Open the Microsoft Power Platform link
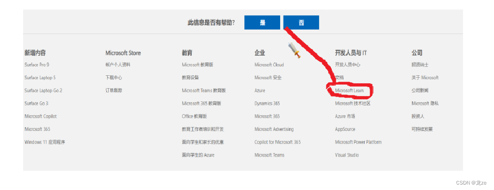 pyautogui.click(x=358, y=142)
